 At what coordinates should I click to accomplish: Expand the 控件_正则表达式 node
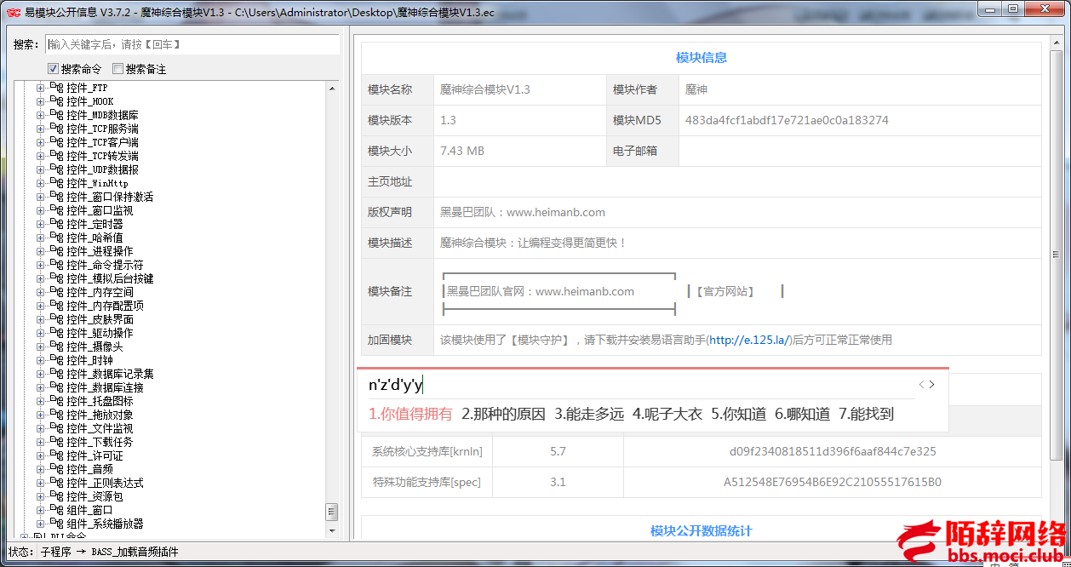pos(40,483)
